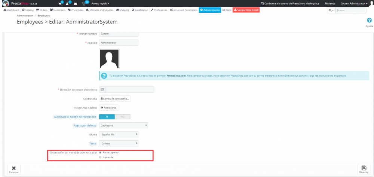The image size is (374, 177).
Task: Open the Stats menu
Action: [x=227, y=10]
